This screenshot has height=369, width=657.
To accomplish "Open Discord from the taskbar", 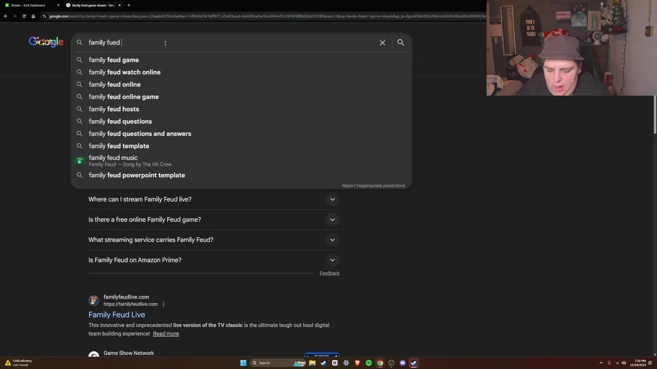I will (402, 363).
